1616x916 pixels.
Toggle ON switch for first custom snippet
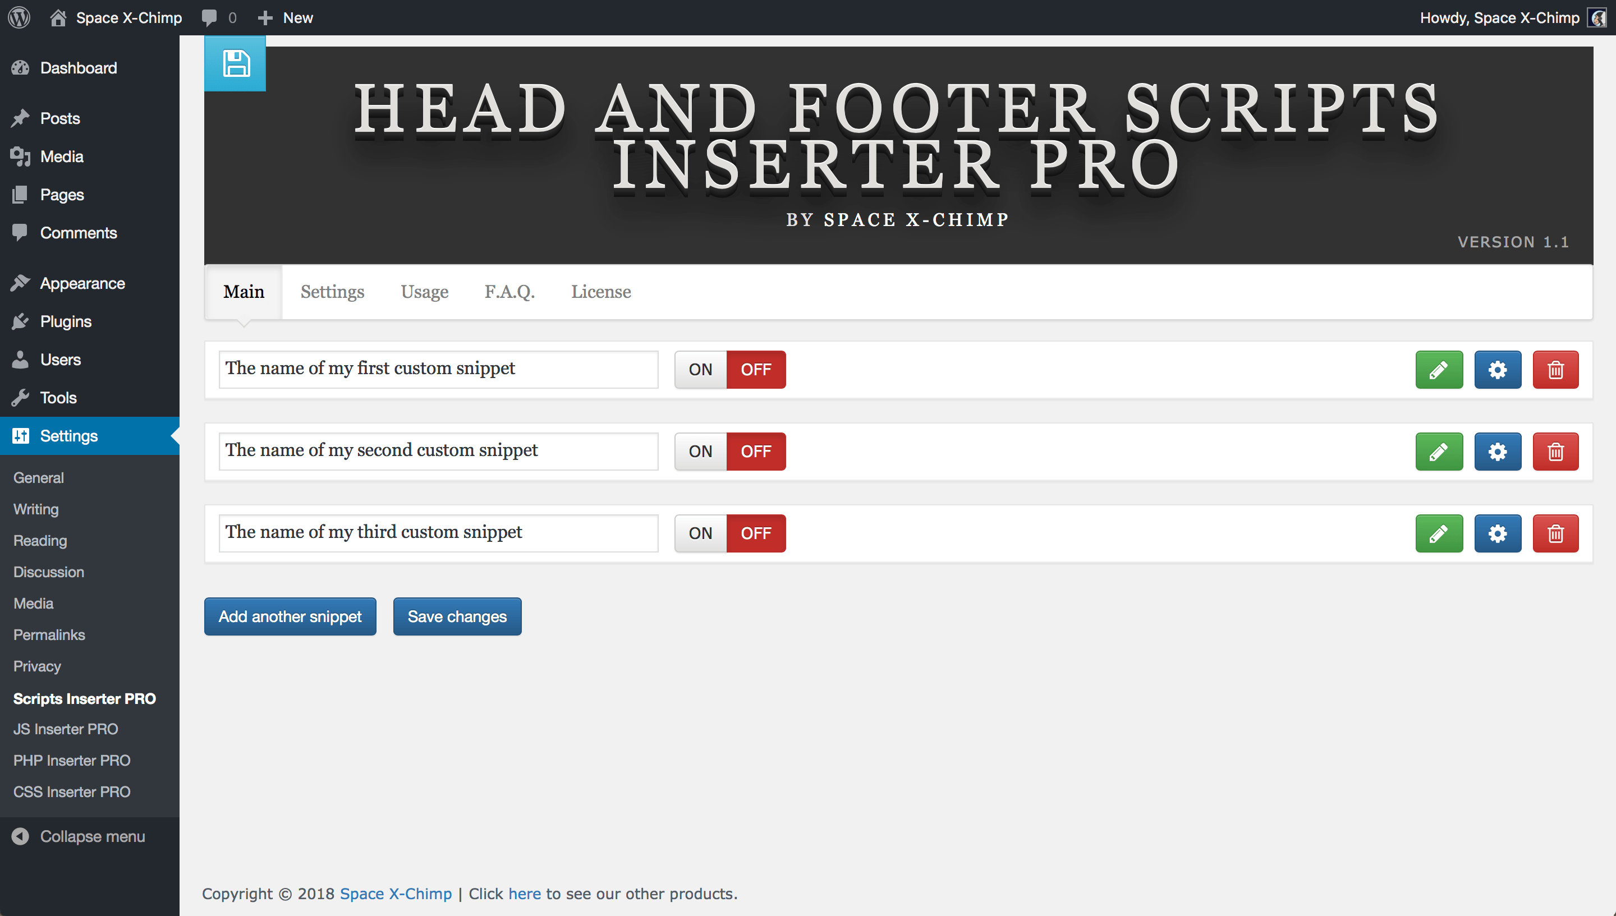(x=700, y=369)
